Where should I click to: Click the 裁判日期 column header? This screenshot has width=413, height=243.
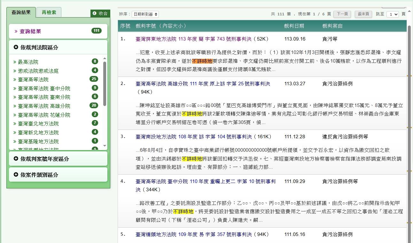pyautogui.click(x=294, y=26)
